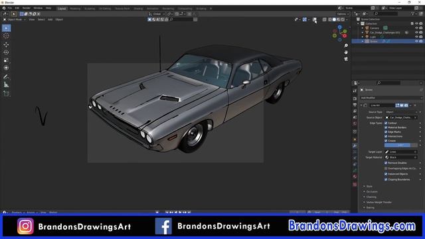This screenshot has width=425, height=239.
Task: Click the Target Material Black field
Action: (x=401, y=157)
